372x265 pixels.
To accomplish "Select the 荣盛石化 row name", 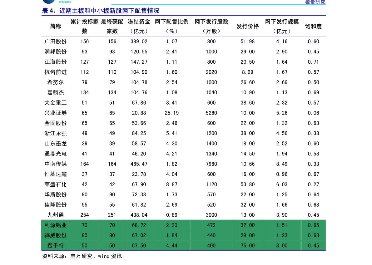I will [56, 184].
